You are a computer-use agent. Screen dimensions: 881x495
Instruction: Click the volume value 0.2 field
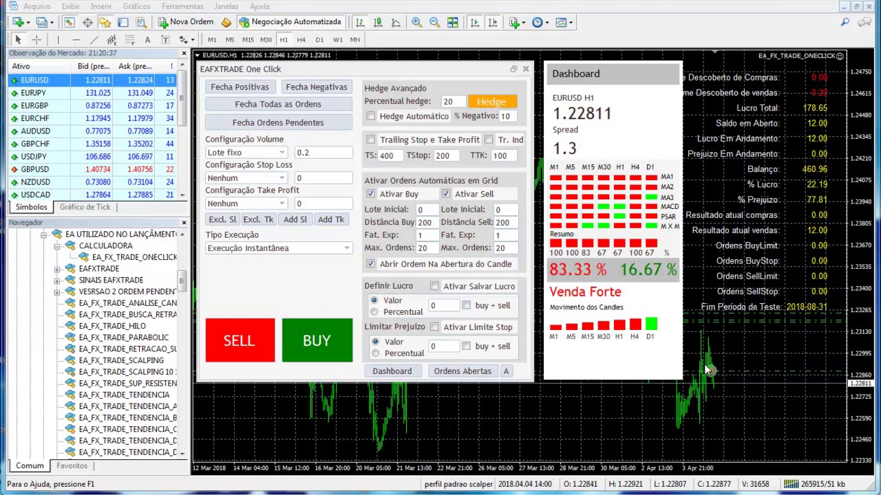[x=323, y=153]
